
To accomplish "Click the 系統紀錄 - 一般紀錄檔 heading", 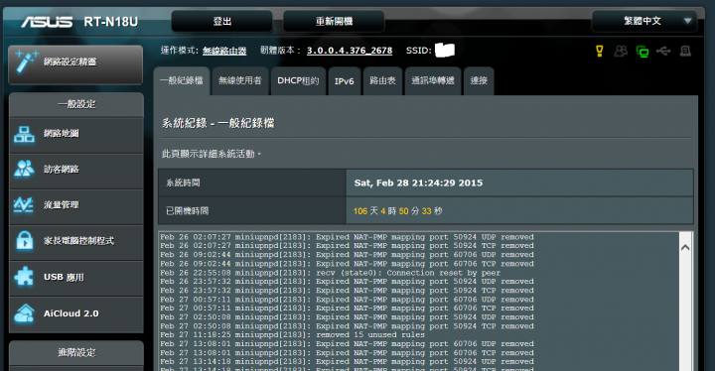I will pos(217,123).
